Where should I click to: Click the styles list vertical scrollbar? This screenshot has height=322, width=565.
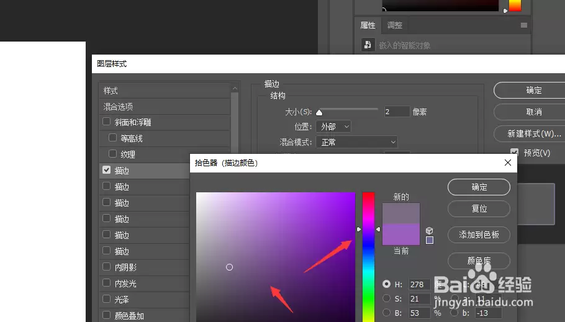(x=235, y=122)
